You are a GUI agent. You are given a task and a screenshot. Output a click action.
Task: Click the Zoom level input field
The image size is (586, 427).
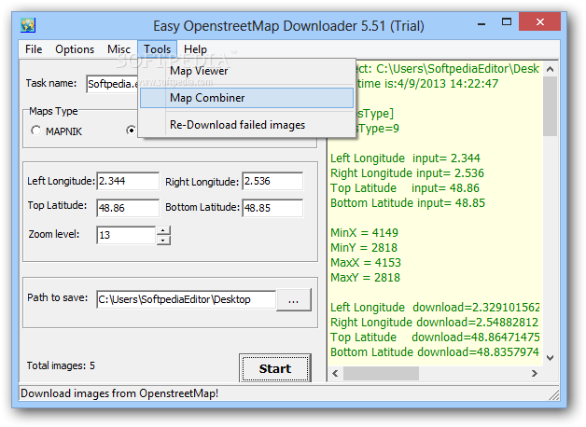click(126, 235)
